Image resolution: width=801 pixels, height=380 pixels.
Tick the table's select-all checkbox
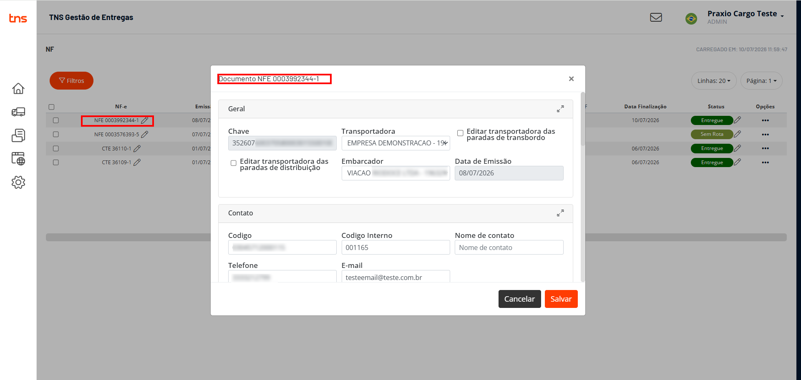[52, 107]
